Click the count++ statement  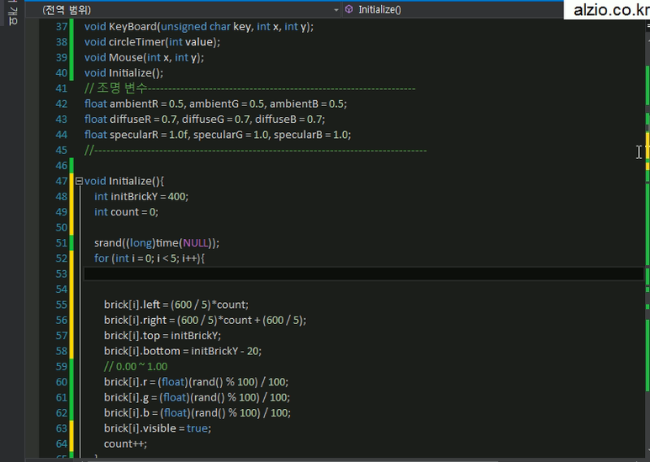pos(125,444)
